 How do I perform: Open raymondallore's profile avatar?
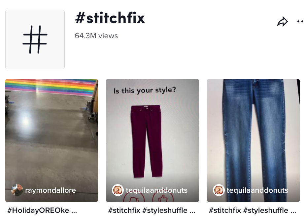(17, 190)
